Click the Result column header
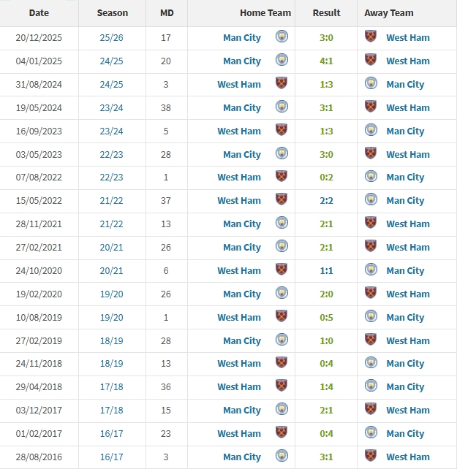The width and height of the screenshot is (457, 469). (326, 13)
